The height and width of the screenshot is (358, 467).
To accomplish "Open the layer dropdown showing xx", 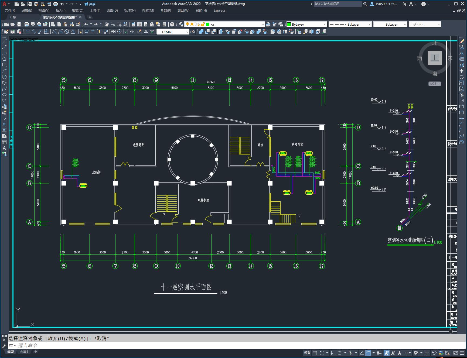I will pyautogui.click(x=224, y=24).
